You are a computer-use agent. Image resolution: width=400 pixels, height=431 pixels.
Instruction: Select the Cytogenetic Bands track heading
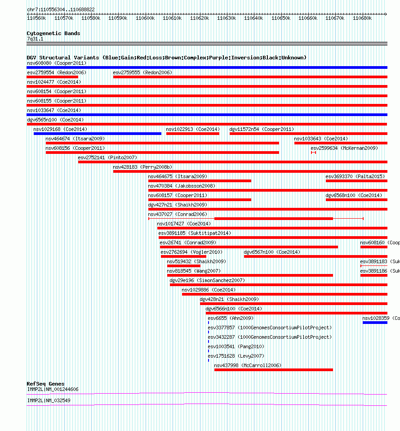coord(53,33)
